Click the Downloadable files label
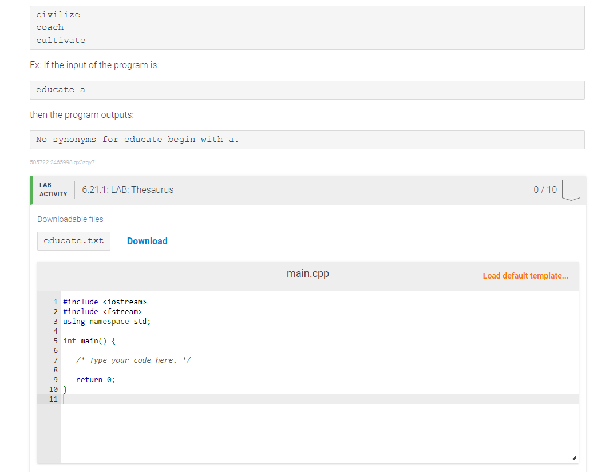The height and width of the screenshot is (472, 609). [x=70, y=219]
